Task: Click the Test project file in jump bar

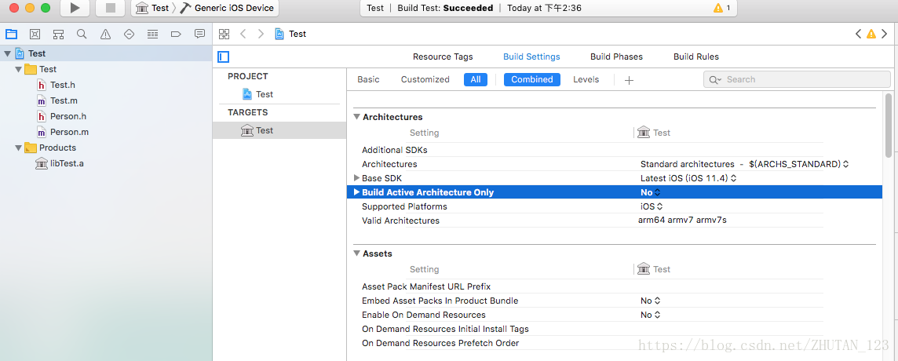Action: coord(290,34)
